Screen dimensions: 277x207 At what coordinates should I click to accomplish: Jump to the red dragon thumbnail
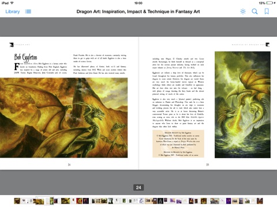pos(79,201)
